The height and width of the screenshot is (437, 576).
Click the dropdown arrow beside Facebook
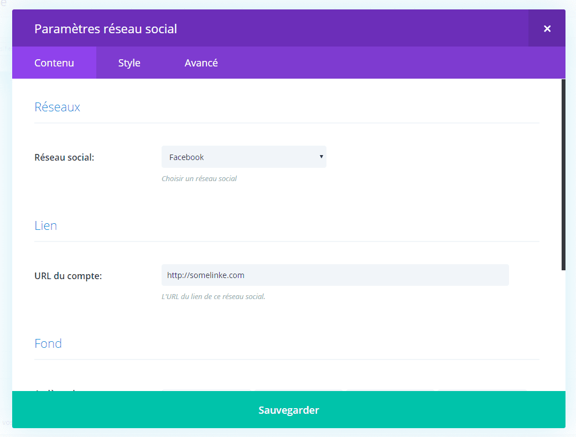point(321,157)
